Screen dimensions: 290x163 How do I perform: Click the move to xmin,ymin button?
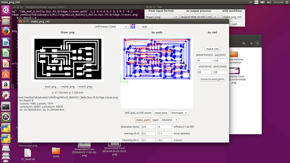213,79
